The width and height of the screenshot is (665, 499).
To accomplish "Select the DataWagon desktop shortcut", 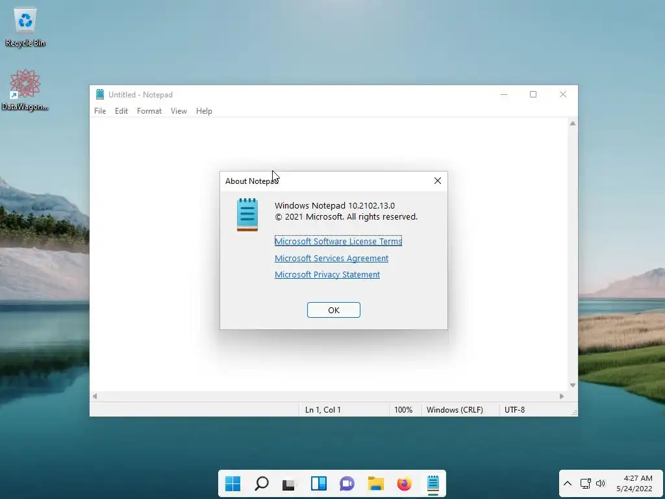I will [25, 90].
